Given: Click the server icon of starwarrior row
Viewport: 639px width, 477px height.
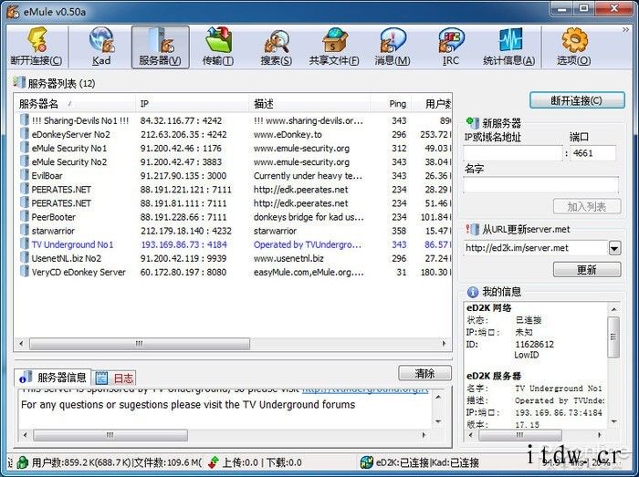Looking at the screenshot, I should coord(25,231).
